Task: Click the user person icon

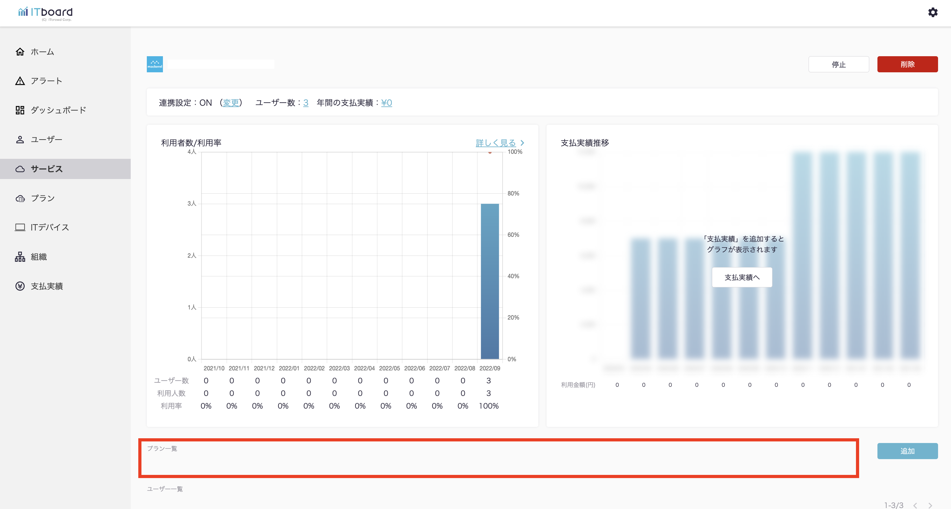Action: [x=20, y=140]
